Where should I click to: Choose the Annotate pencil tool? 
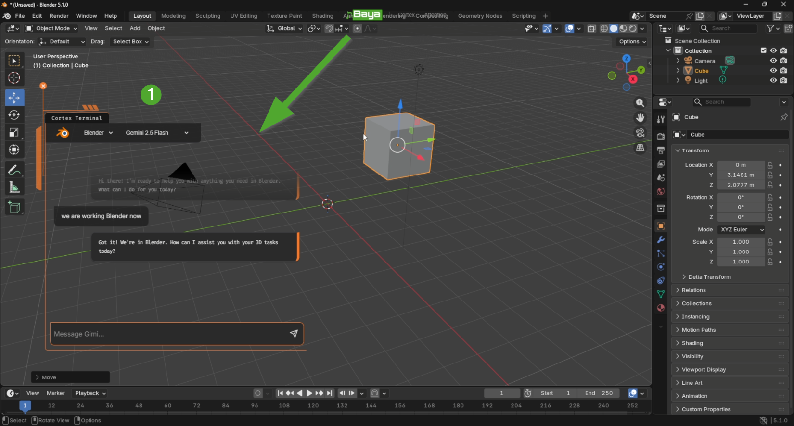pos(14,170)
